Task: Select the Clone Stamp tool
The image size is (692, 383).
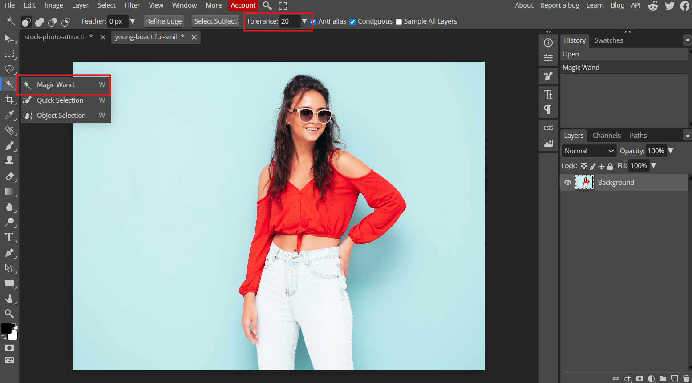Action: pyautogui.click(x=9, y=161)
